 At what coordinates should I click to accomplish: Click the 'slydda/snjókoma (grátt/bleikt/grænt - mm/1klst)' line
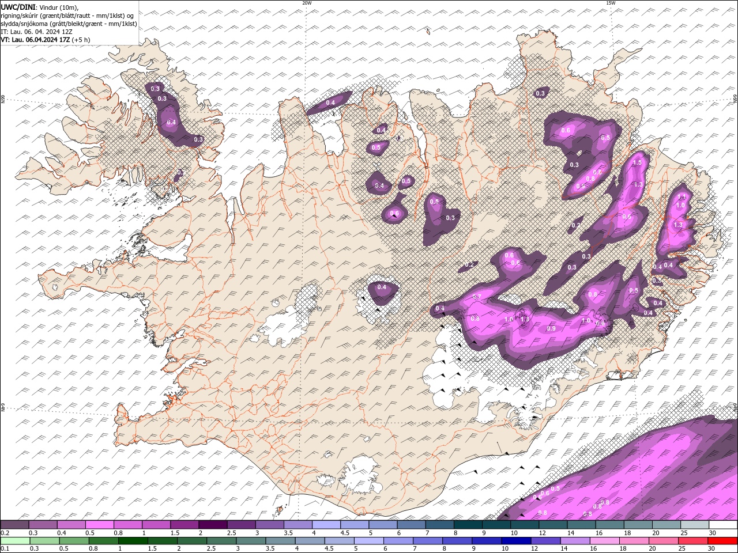click(x=69, y=24)
